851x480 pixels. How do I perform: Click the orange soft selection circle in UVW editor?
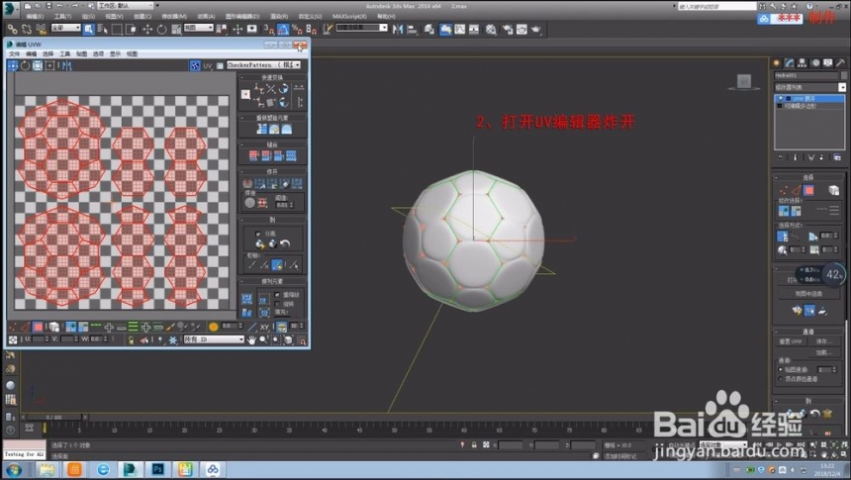point(214,327)
